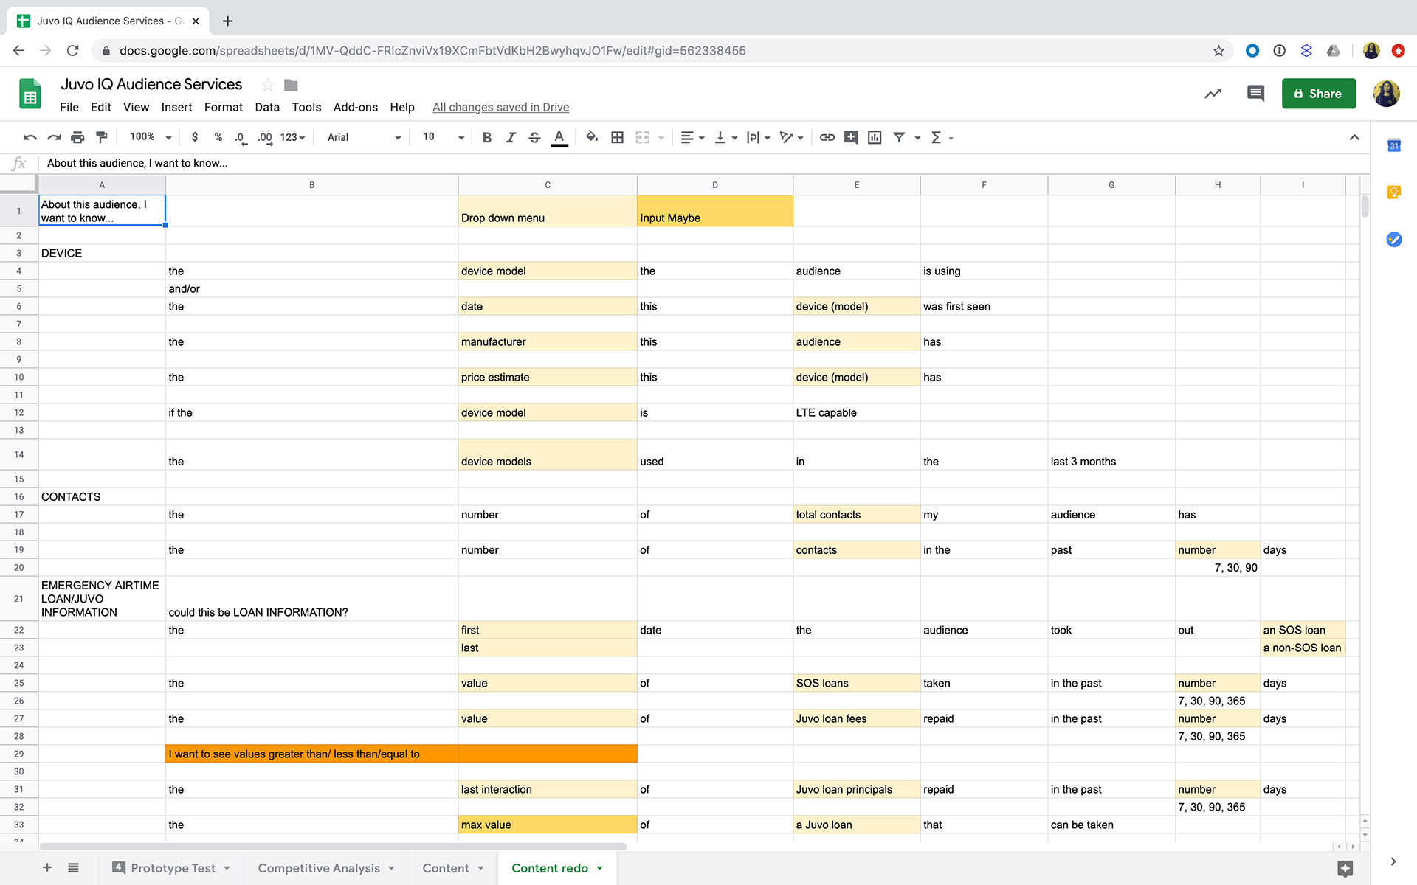Open the text rotation dropdown
1417x885 pixels.
pos(791,137)
